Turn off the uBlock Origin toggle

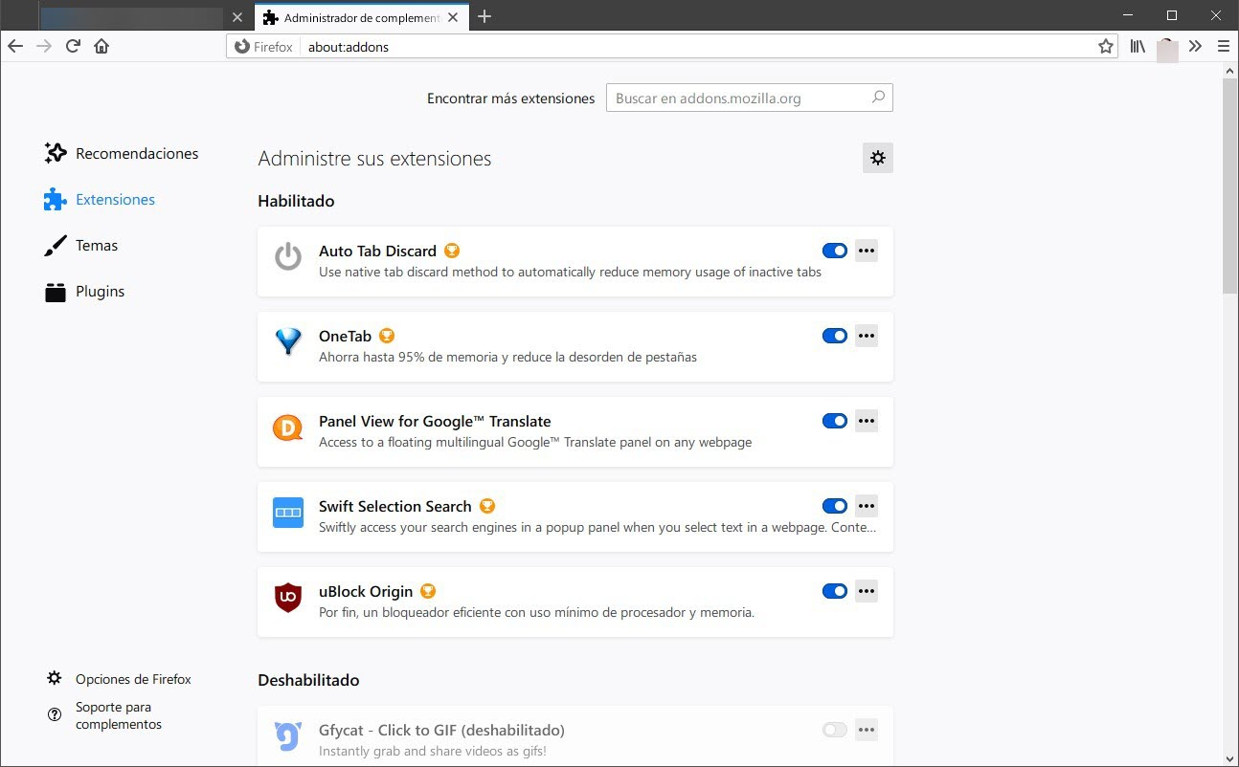tap(834, 591)
